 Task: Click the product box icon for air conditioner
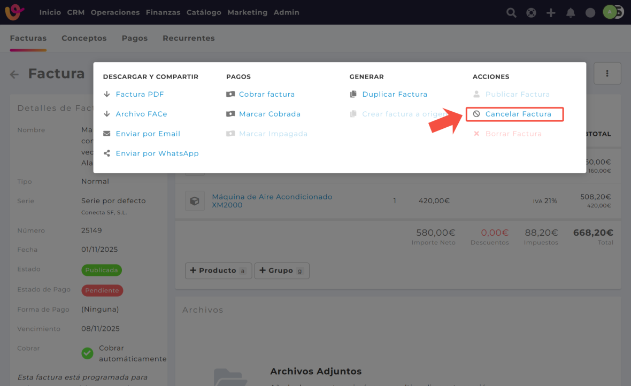195,201
